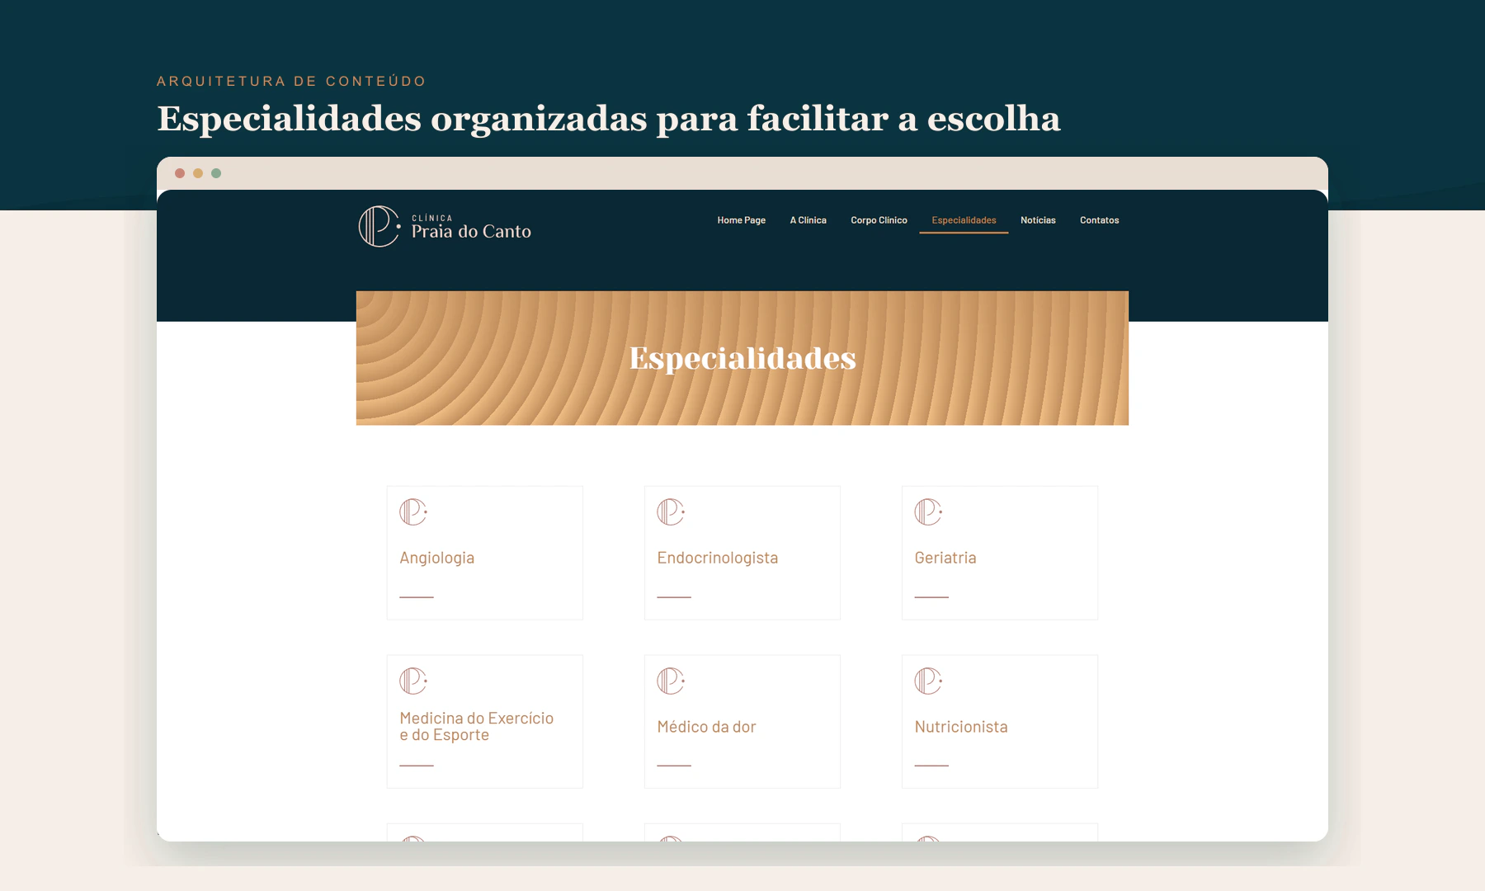Open Medicina do Exercício e do Esporte link
This screenshot has width=1485, height=891.
(x=477, y=727)
